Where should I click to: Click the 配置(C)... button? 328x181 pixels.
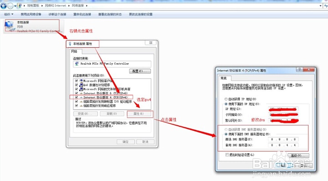click(x=140, y=71)
